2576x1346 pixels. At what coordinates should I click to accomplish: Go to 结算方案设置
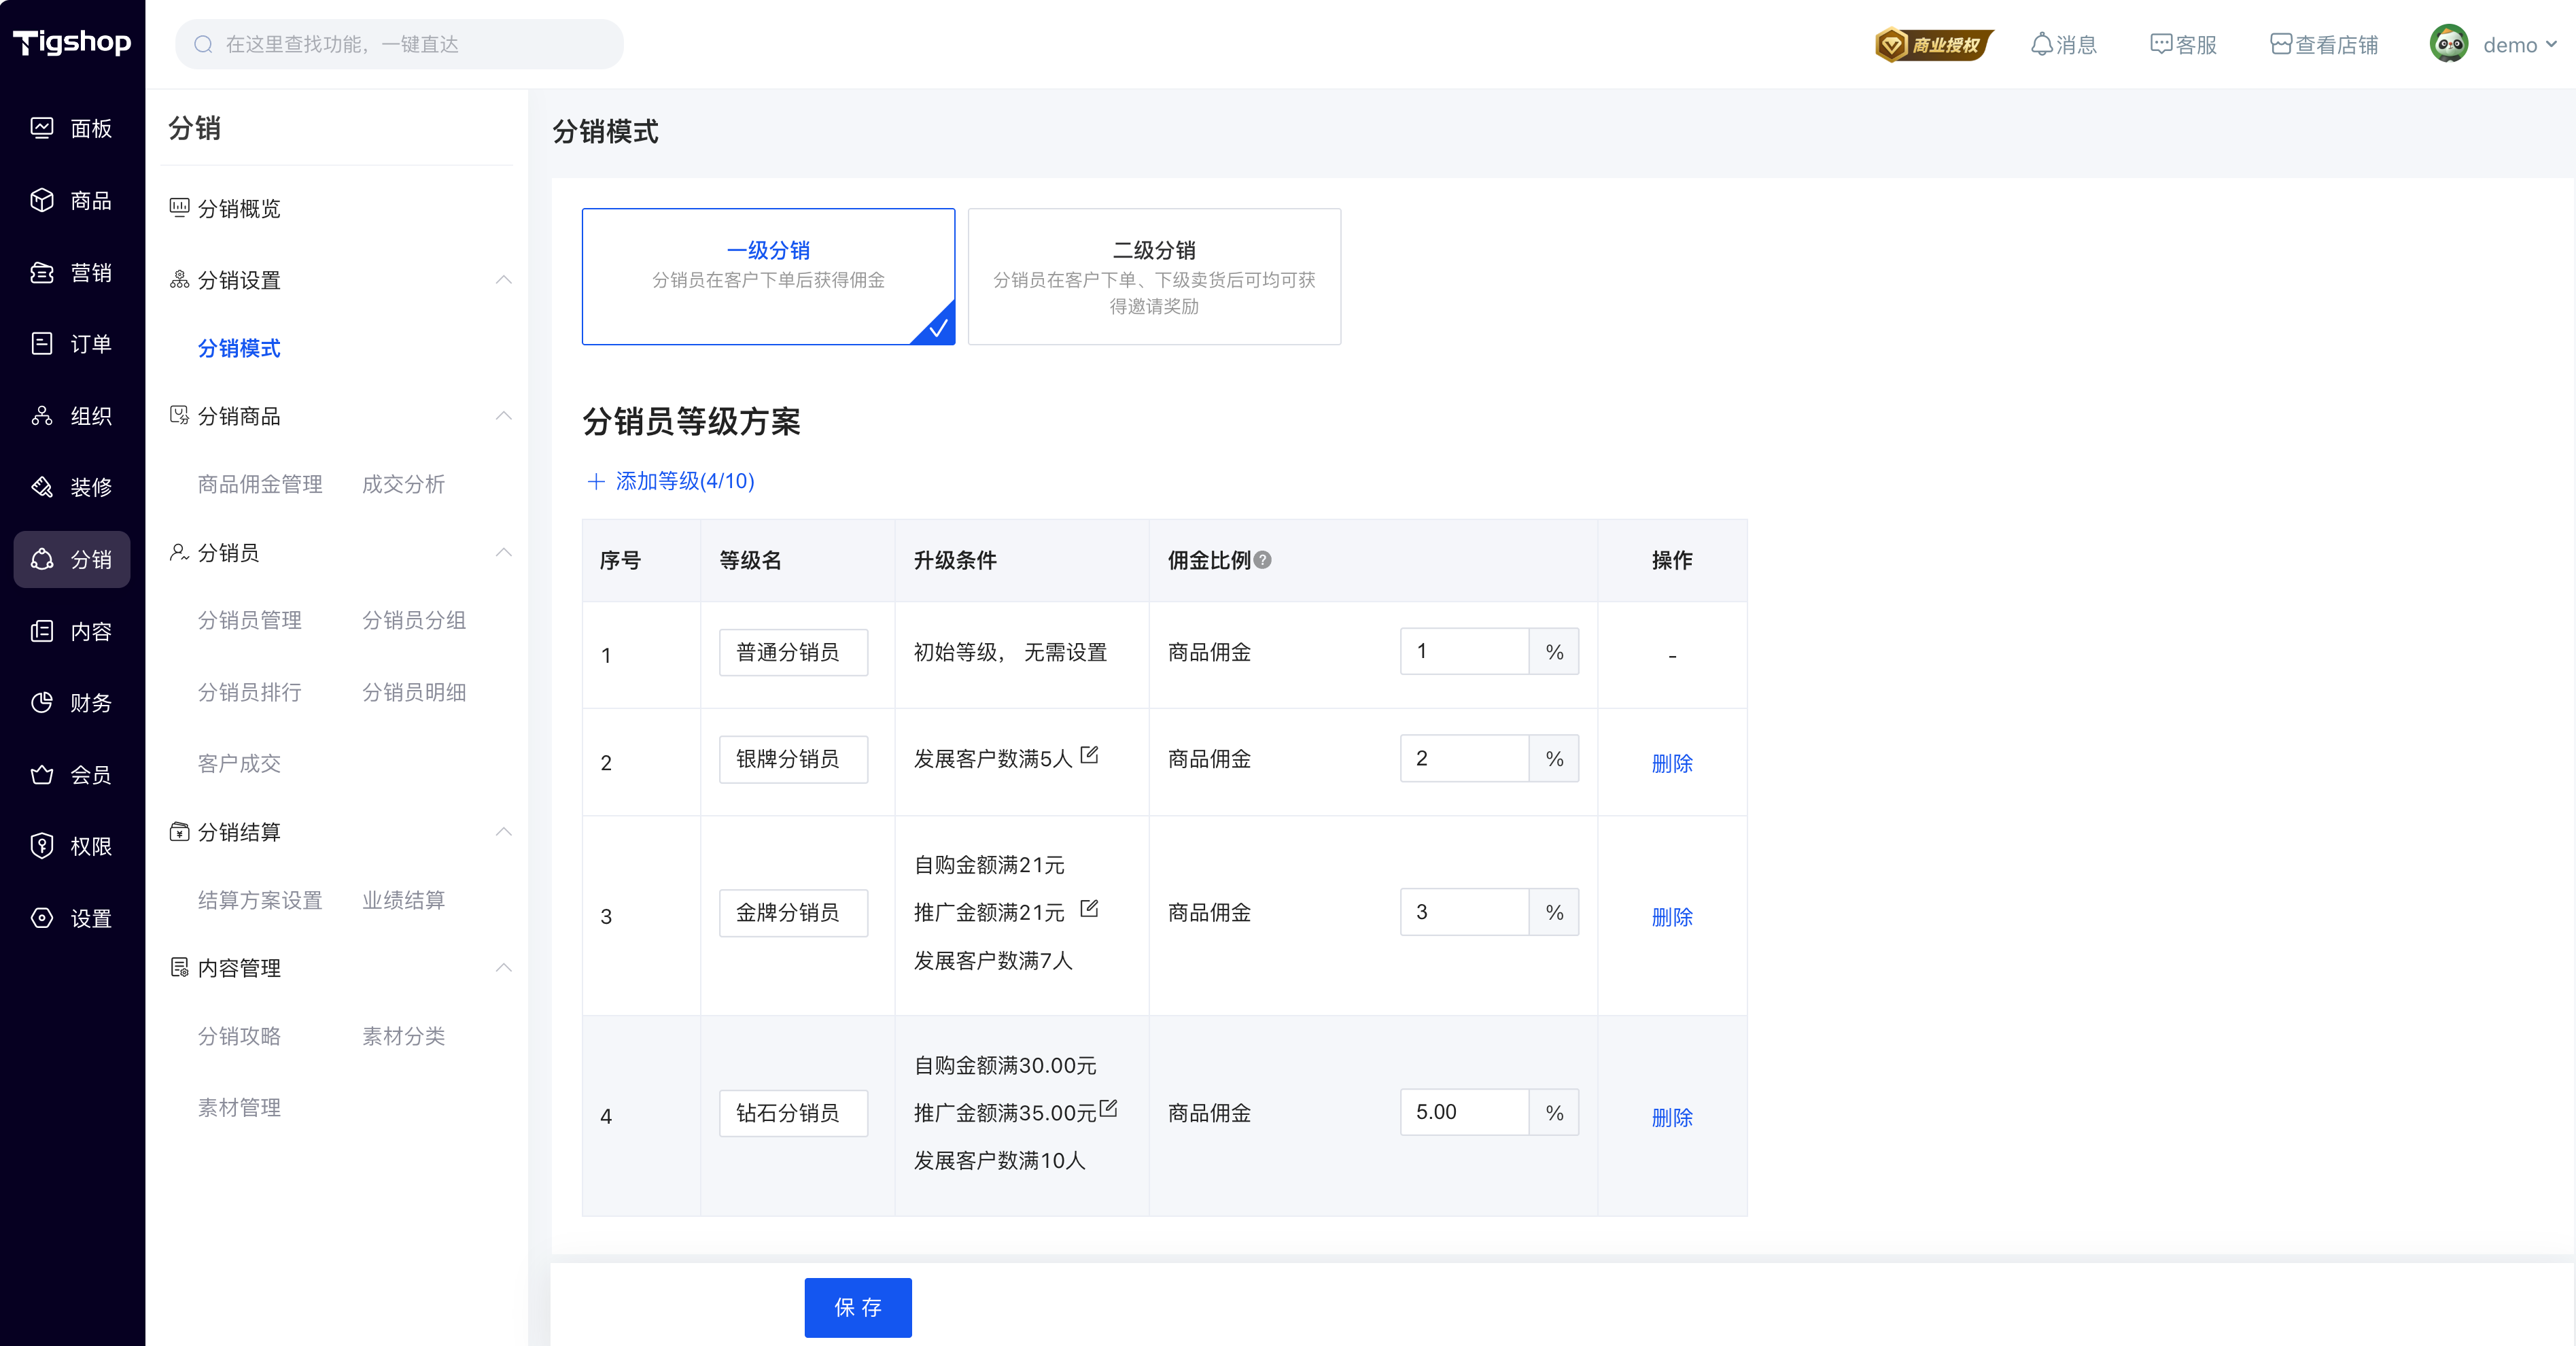pyautogui.click(x=260, y=900)
